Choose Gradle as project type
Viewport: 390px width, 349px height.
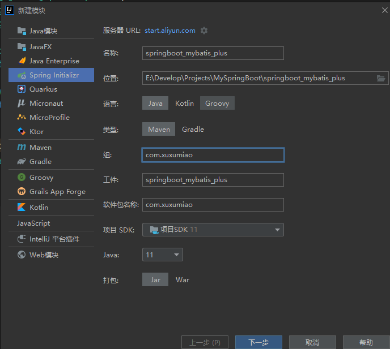click(193, 129)
